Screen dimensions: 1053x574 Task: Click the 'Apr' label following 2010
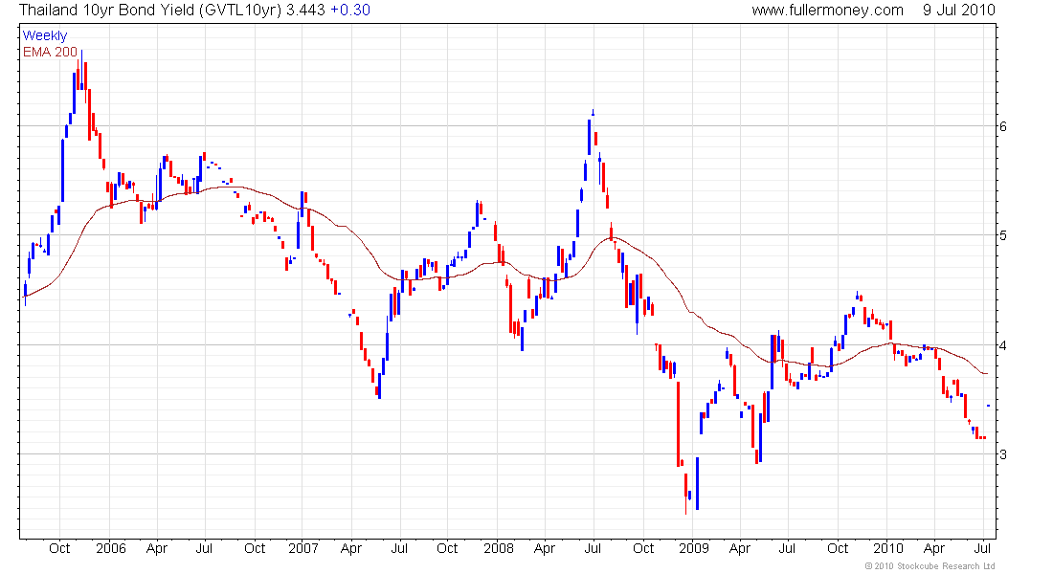click(934, 548)
